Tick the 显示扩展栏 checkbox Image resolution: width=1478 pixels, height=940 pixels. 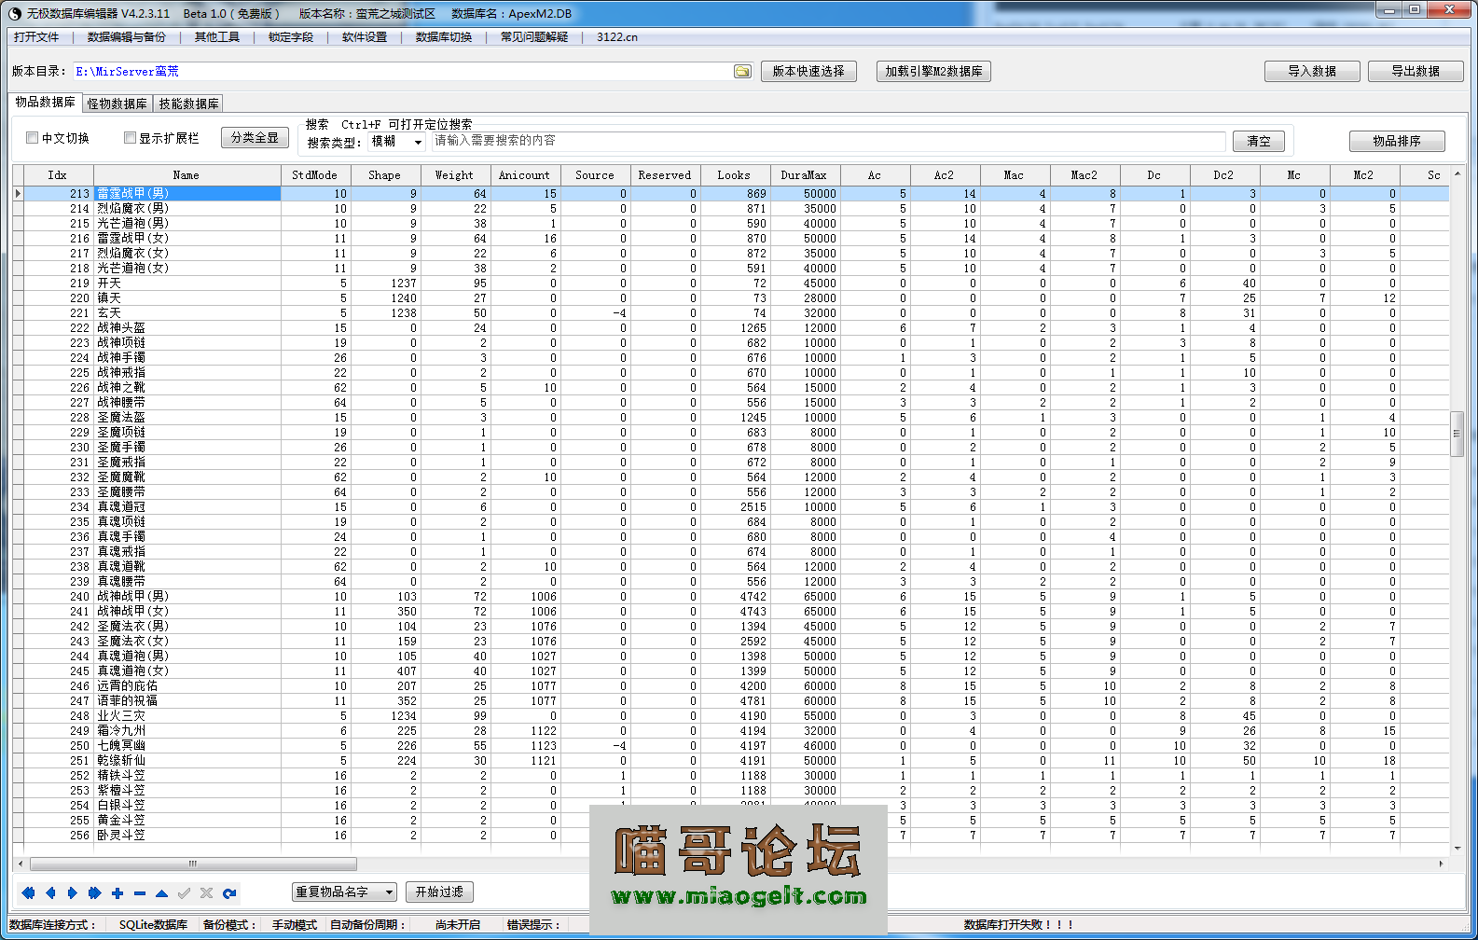(131, 138)
